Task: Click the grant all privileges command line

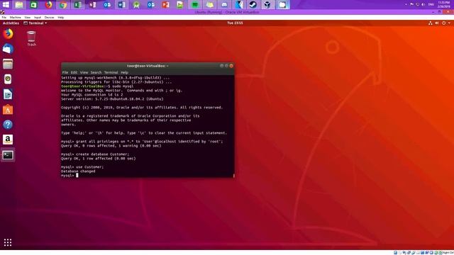Action: point(142,142)
